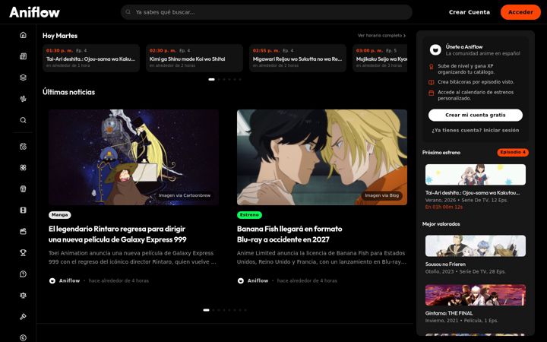This screenshot has height=342, width=547.
Task: Open the 01:30 p. m. Tai-Ari deshita schedule card
Action: (91, 58)
